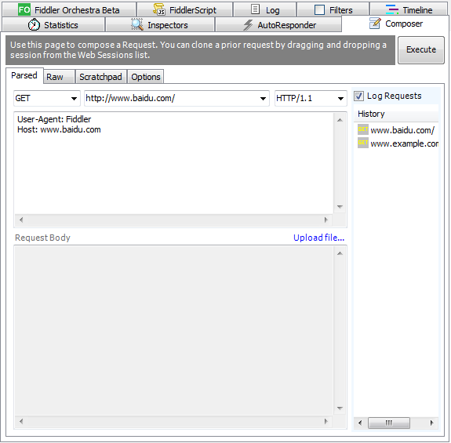Click the History list horizontal scrollbar thumb

[389, 423]
